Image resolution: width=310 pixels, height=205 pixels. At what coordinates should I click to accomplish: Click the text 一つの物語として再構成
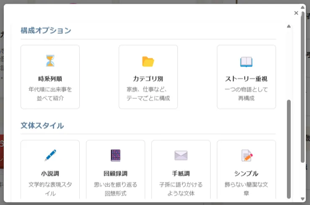(x=246, y=93)
